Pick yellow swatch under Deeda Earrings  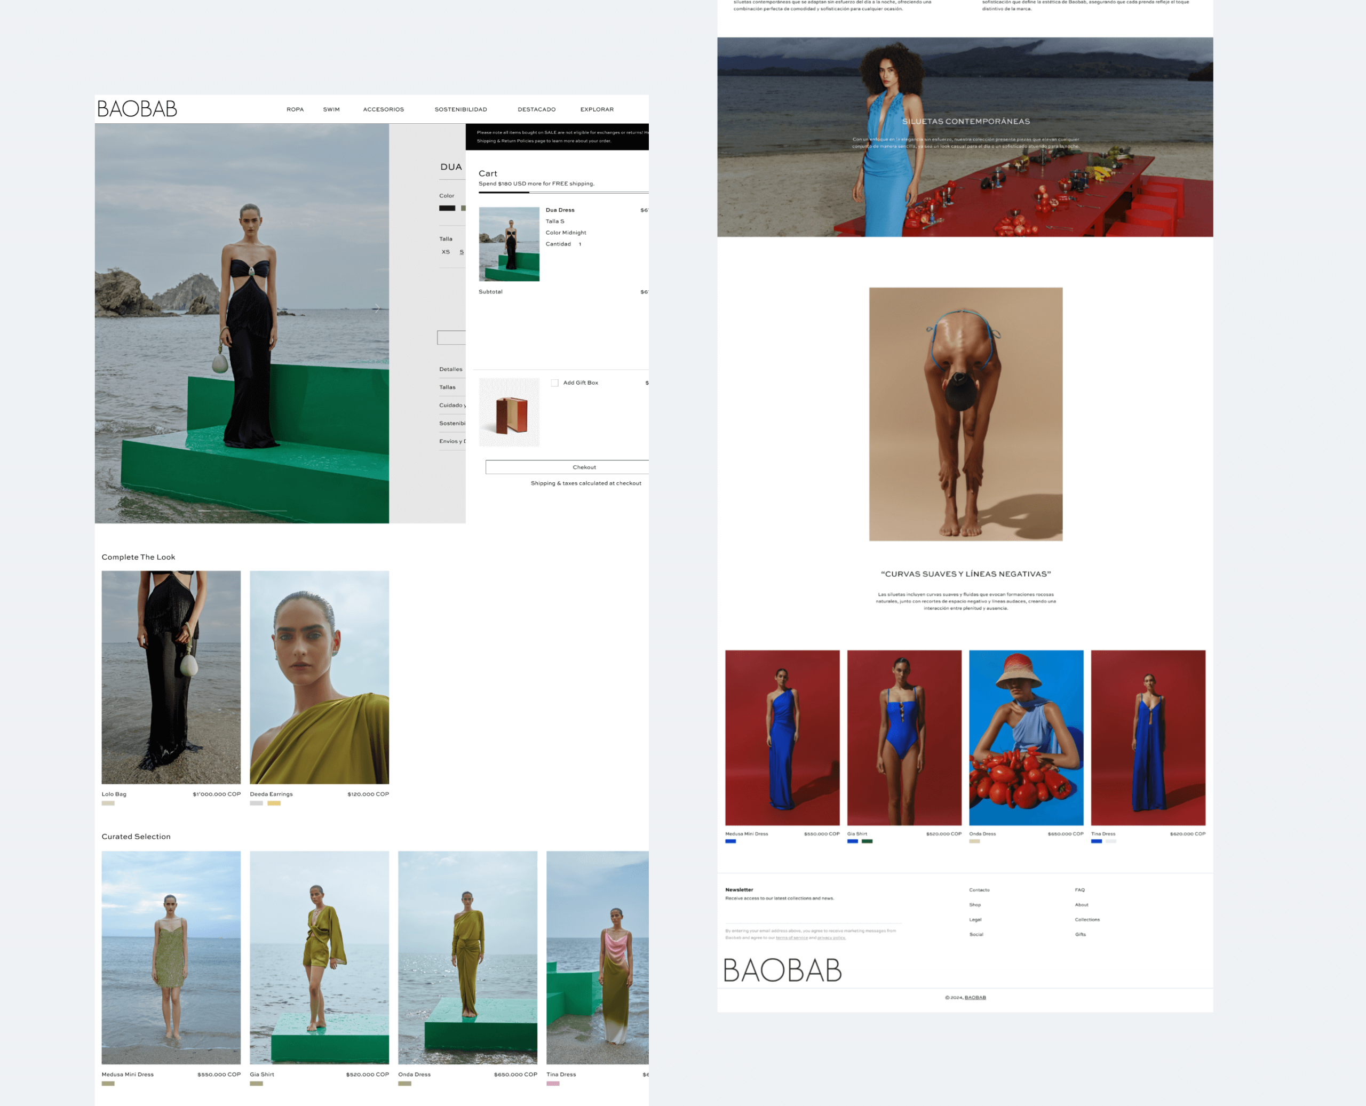(274, 803)
